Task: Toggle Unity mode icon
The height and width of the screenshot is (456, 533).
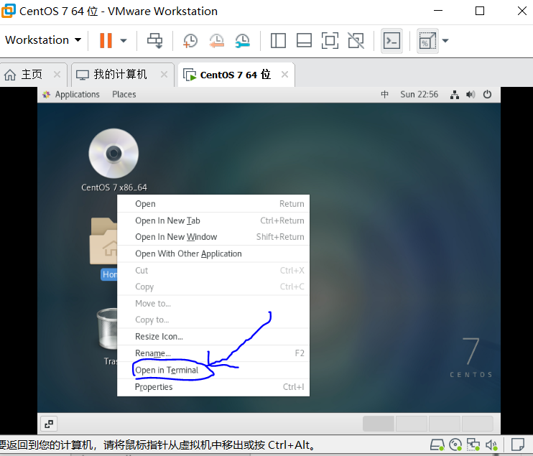Action: click(x=356, y=40)
